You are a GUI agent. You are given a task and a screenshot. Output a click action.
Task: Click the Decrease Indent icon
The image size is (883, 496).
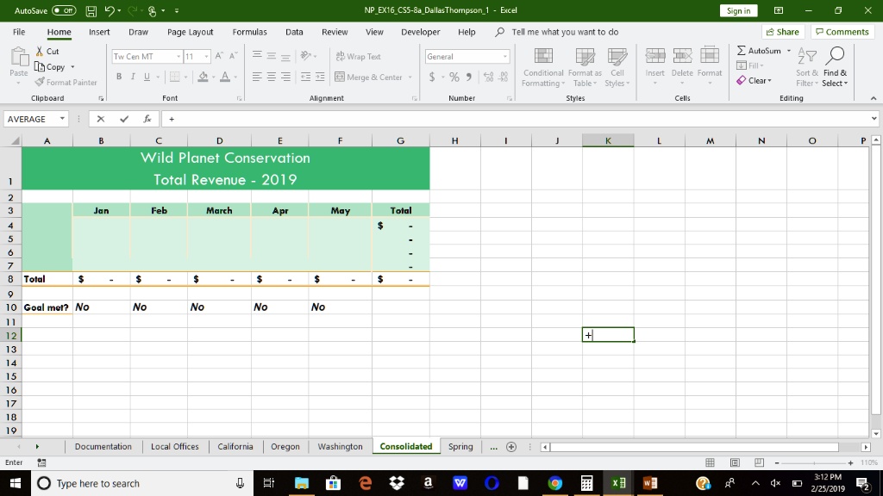point(305,77)
